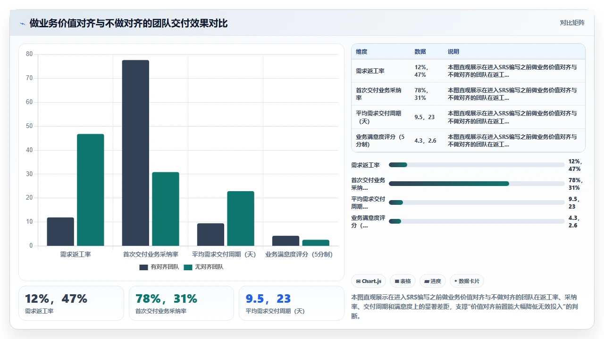Image resolution: width=604 pixels, height=339 pixels.
Task: Select the 表格 tag chip
Action: pos(403,281)
